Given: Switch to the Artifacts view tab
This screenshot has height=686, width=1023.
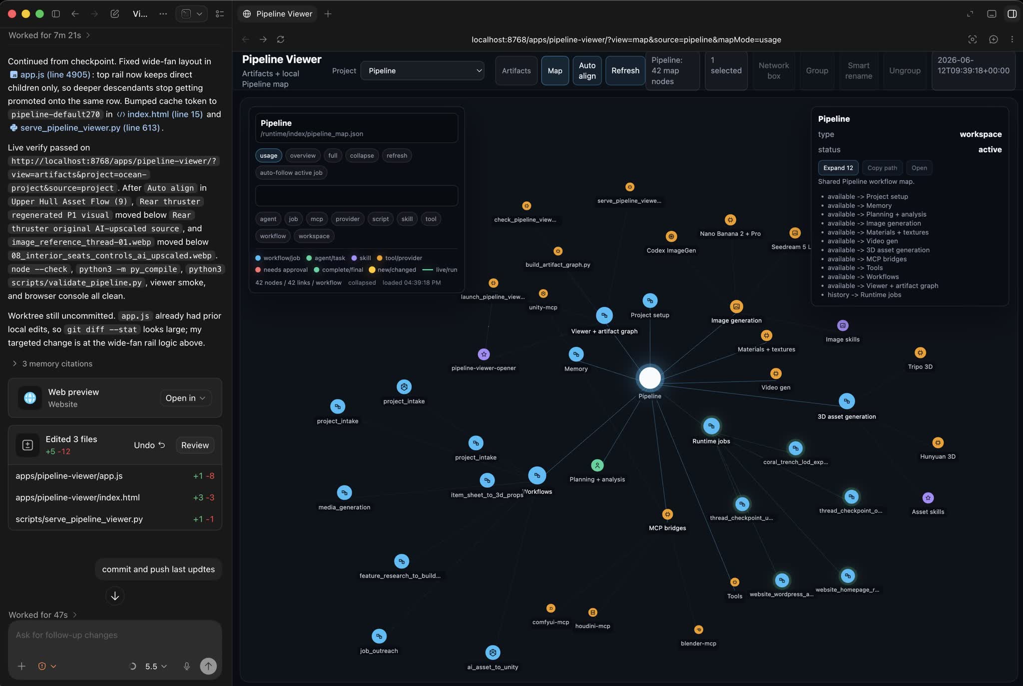Looking at the screenshot, I should pos(516,71).
